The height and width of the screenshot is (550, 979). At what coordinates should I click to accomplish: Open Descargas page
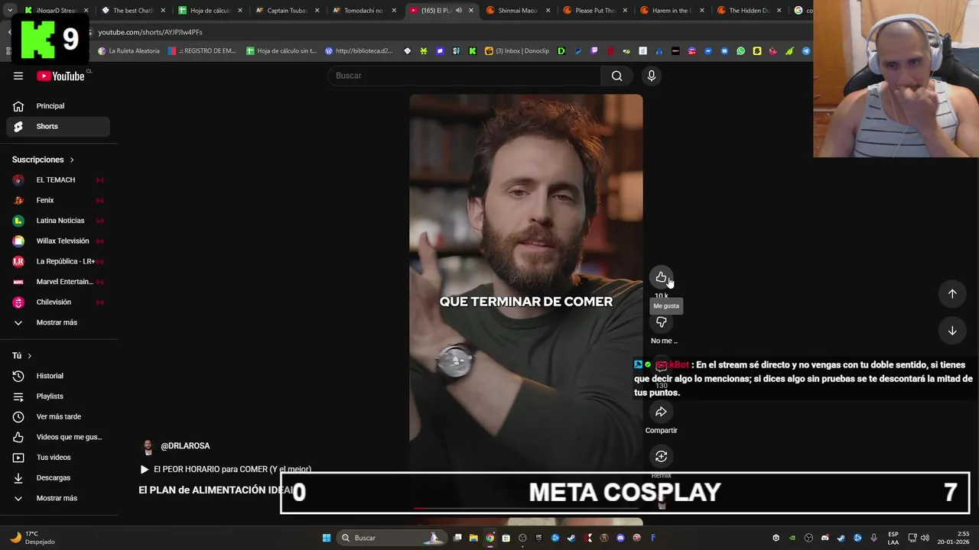click(x=58, y=477)
